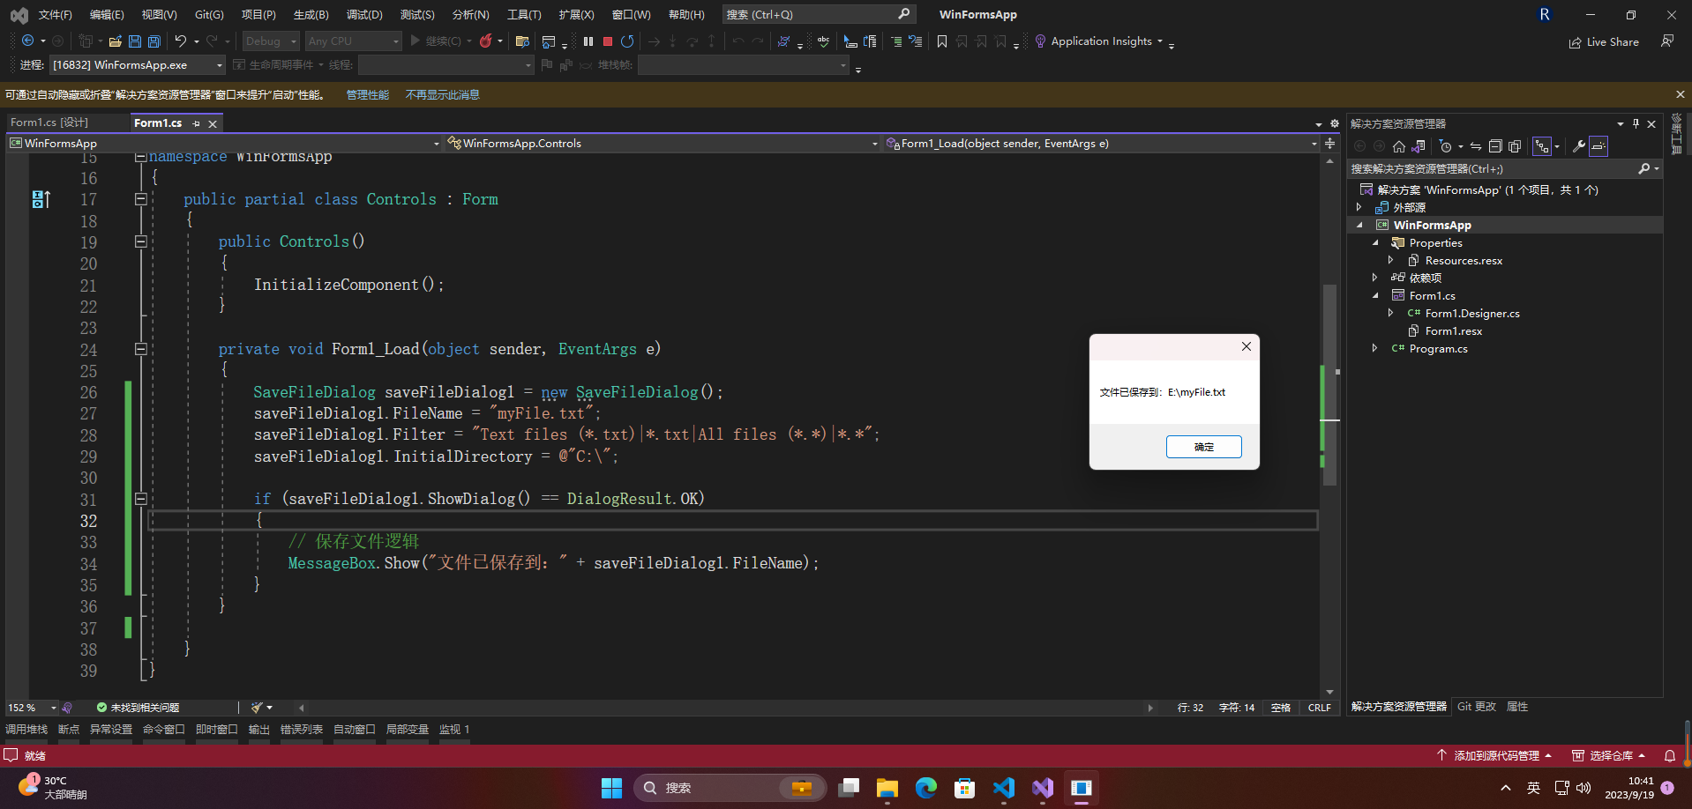Open the process selector WinFormsApp.exe dropdown

click(138, 65)
